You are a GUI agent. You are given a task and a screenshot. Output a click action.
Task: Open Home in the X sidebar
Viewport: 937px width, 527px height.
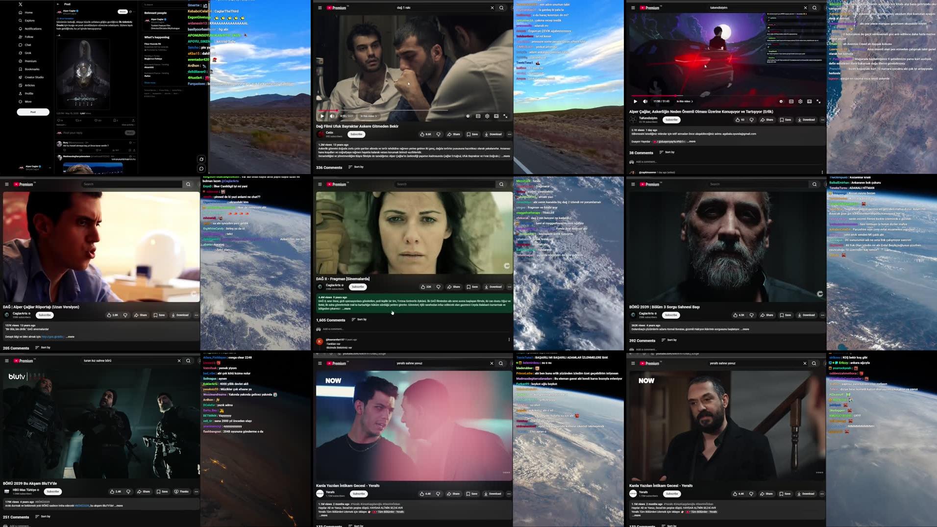25,12
